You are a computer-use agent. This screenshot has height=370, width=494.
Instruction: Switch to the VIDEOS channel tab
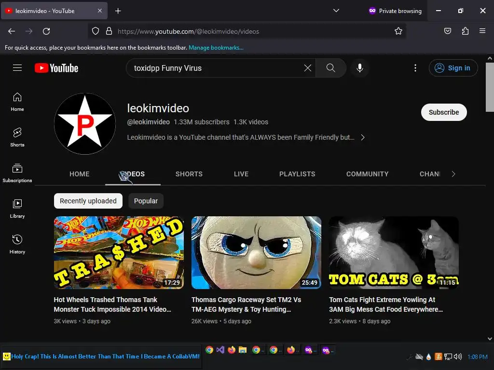133,174
